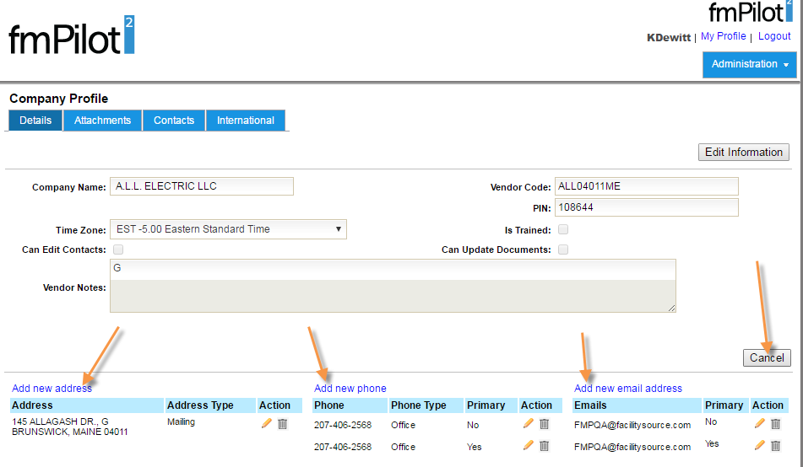Delete the primary office phone row
This screenshot has height=467, width=803.
(545, 446)
